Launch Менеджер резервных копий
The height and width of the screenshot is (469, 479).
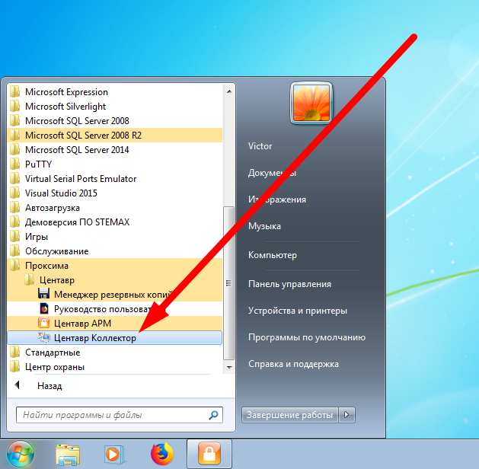coord(114,295)
